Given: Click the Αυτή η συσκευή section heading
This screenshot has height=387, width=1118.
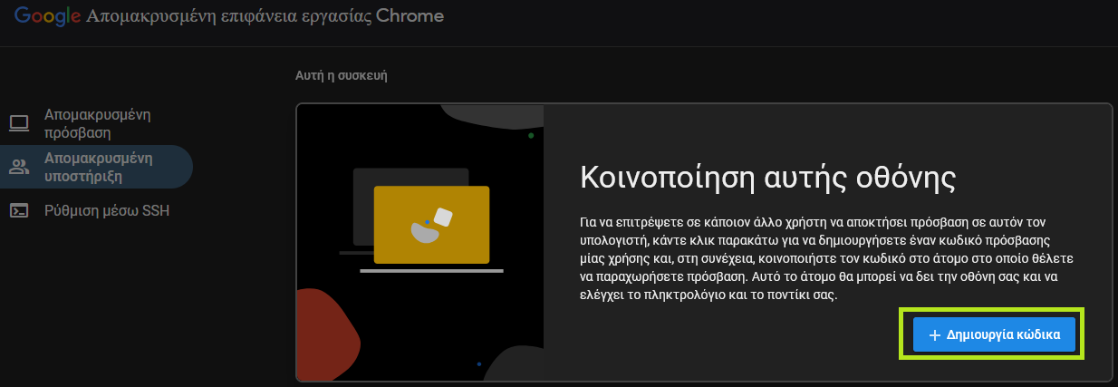Looking at the screenshot, I should (x=341, y=75).
